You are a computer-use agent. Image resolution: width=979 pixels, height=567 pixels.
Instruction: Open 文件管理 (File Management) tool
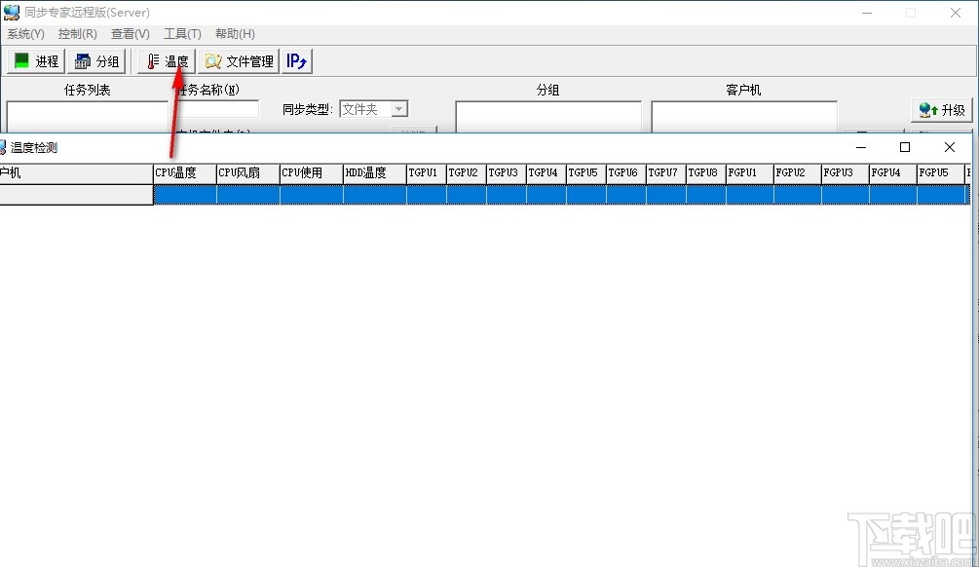(x=238, y=60)
